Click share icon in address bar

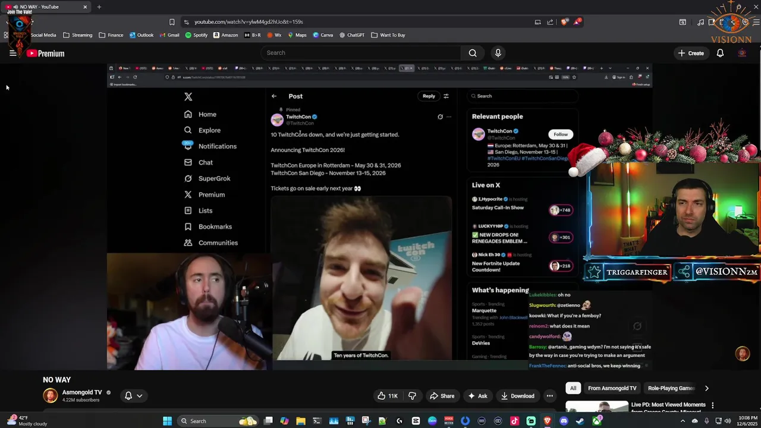point(551,22)
